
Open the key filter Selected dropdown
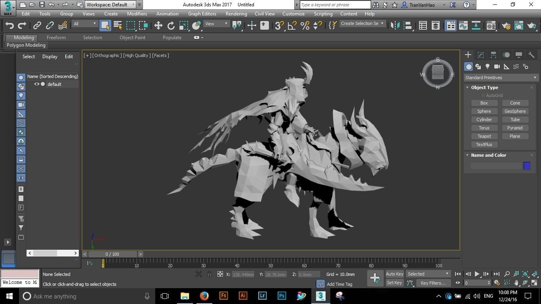428,274
